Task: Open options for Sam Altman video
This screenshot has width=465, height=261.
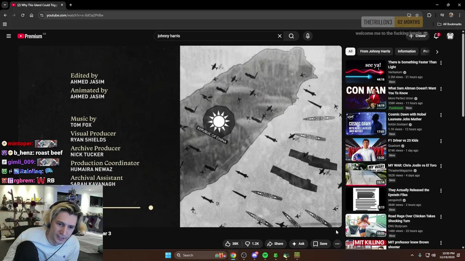Action: pos(441,89)
